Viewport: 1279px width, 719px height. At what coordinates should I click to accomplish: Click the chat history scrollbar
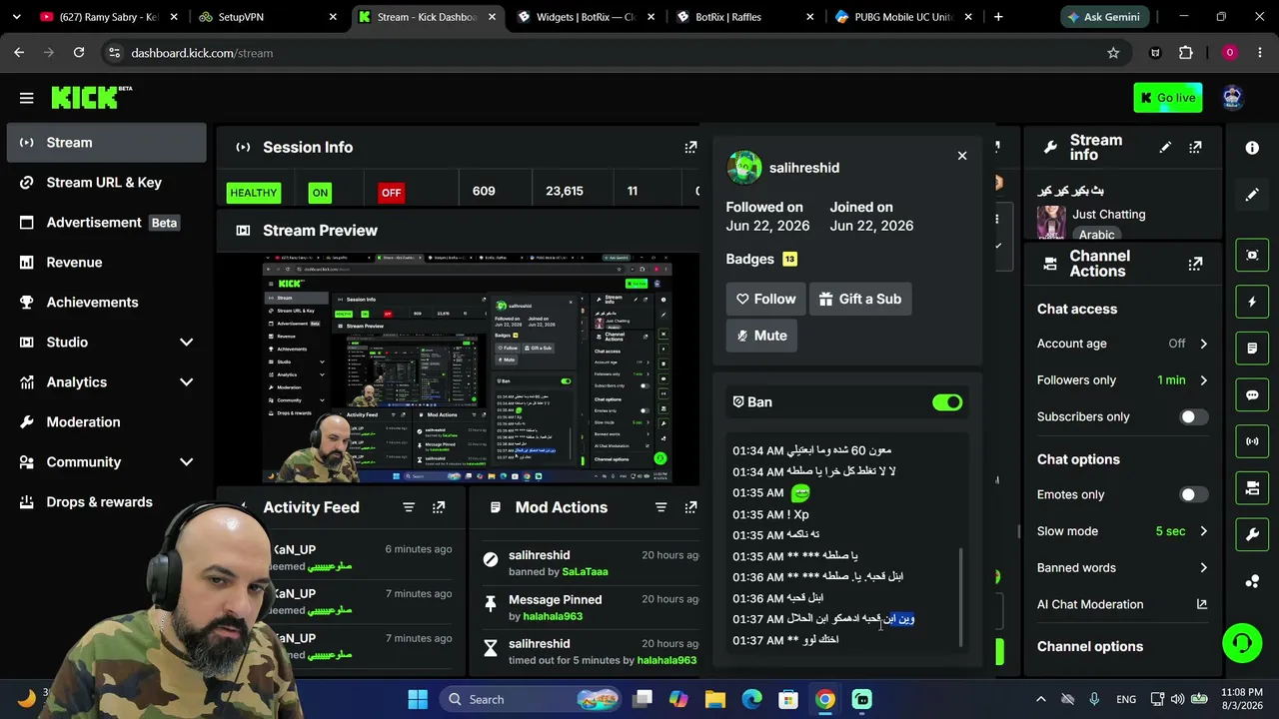click(960, 596)
